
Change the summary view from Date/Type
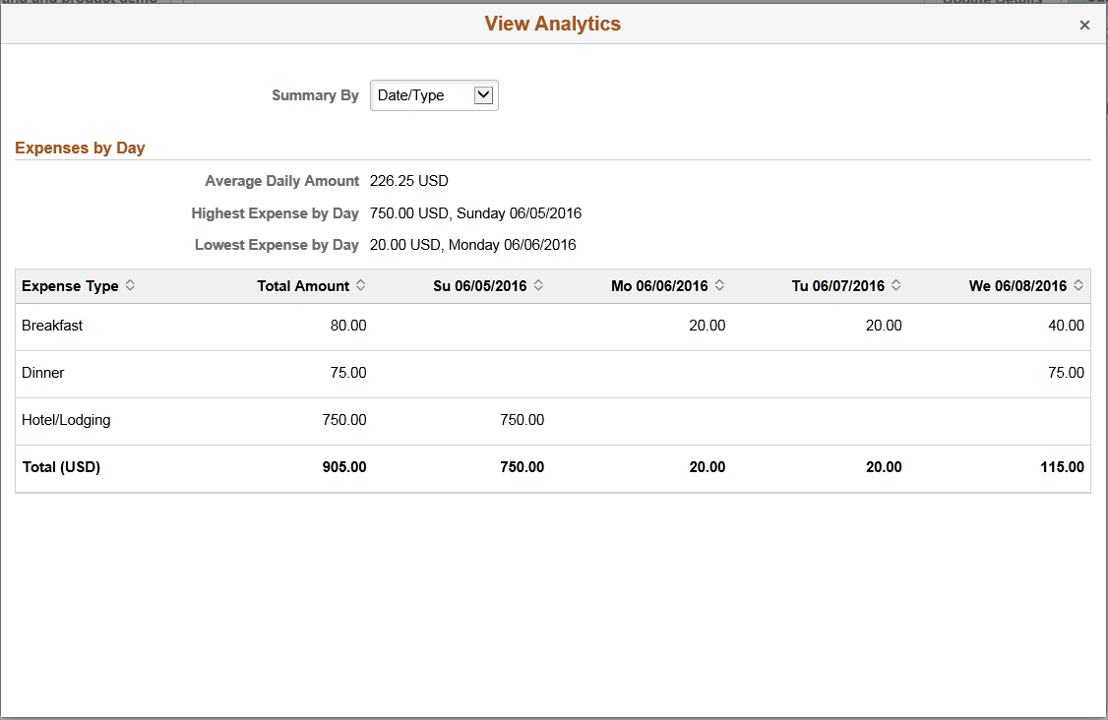(x=434, y=94)
